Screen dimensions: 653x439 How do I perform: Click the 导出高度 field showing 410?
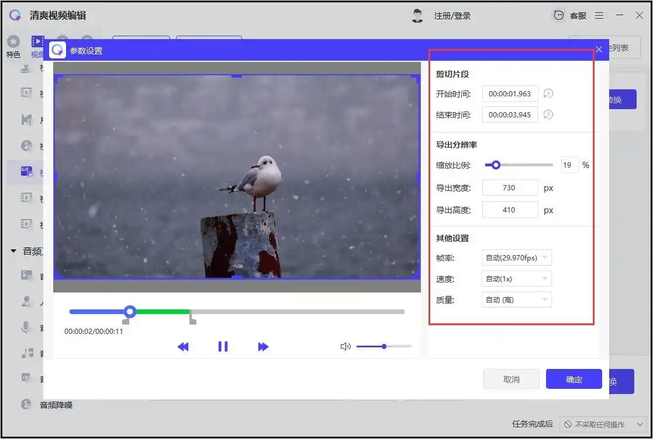[510, 210]
